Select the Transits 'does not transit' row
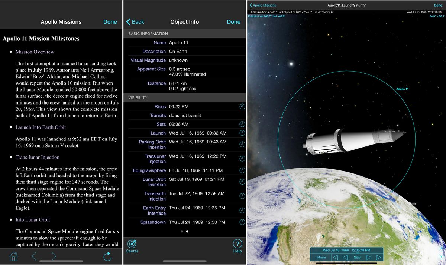This screenshot has height=265, width=446. tap(185, 116)
